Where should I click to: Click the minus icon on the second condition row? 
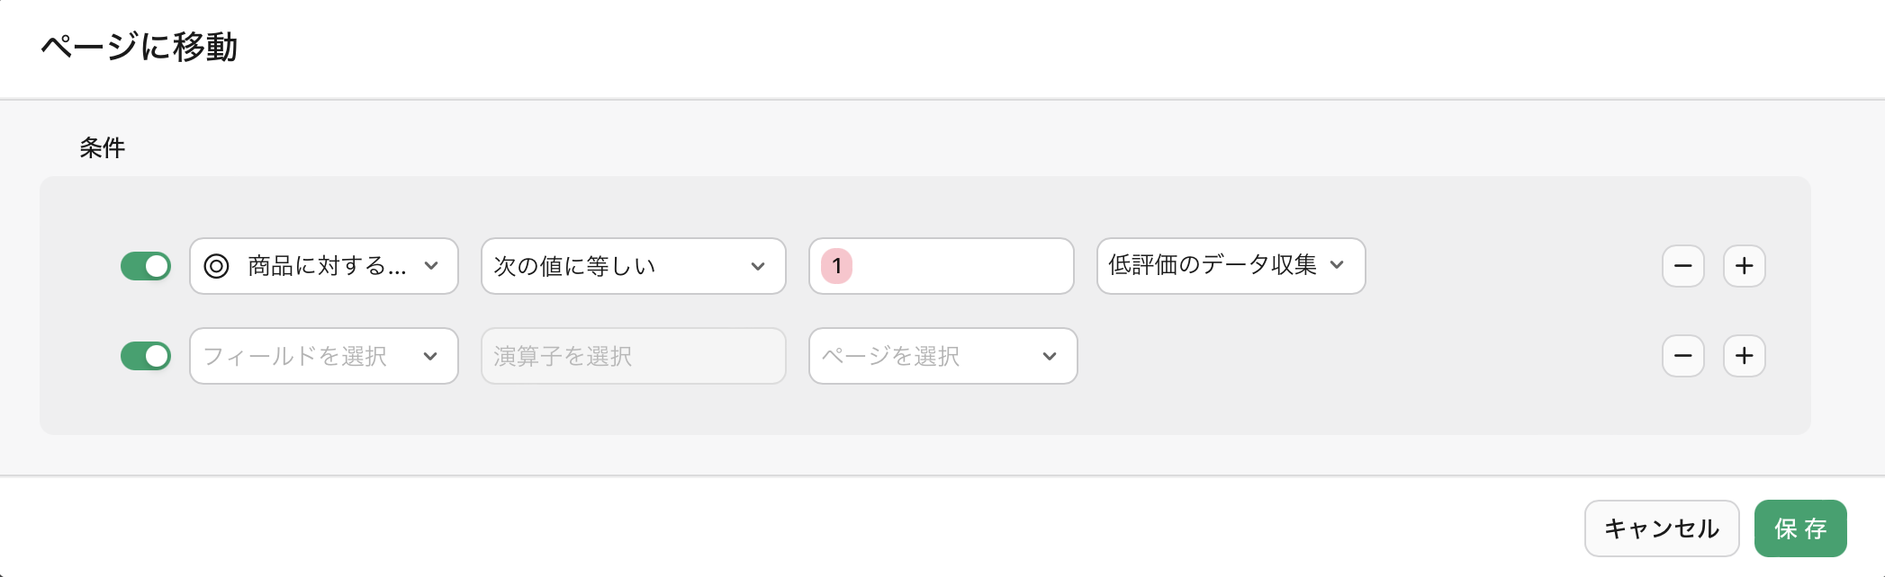[x=1682, y=356]
